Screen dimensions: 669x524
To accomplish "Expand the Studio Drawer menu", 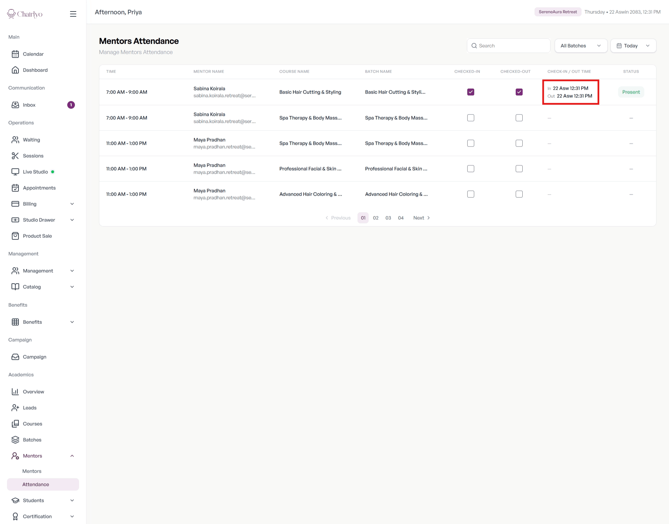I will (x=43, y=220).
